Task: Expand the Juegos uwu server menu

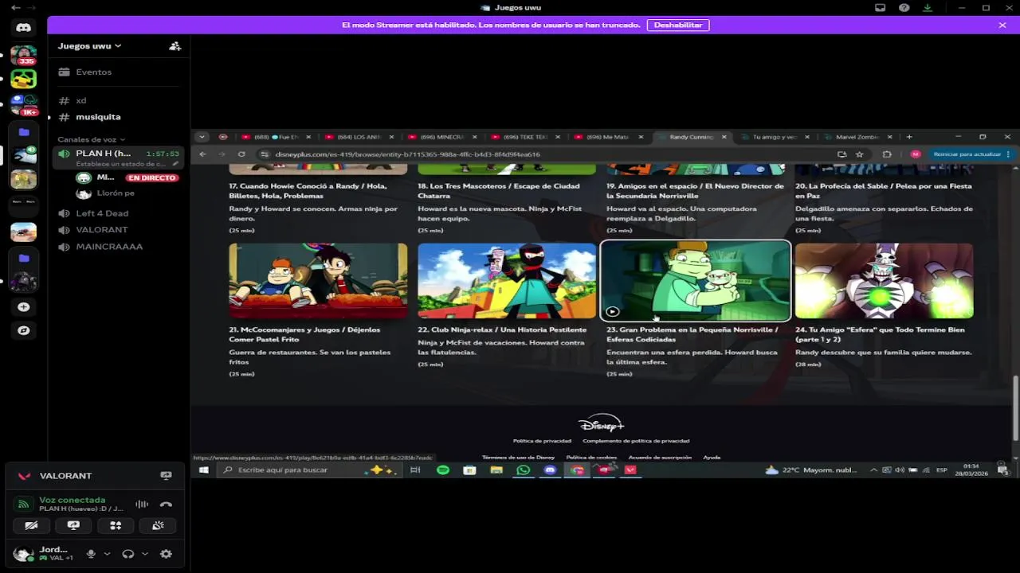Action: coord(89,46)
